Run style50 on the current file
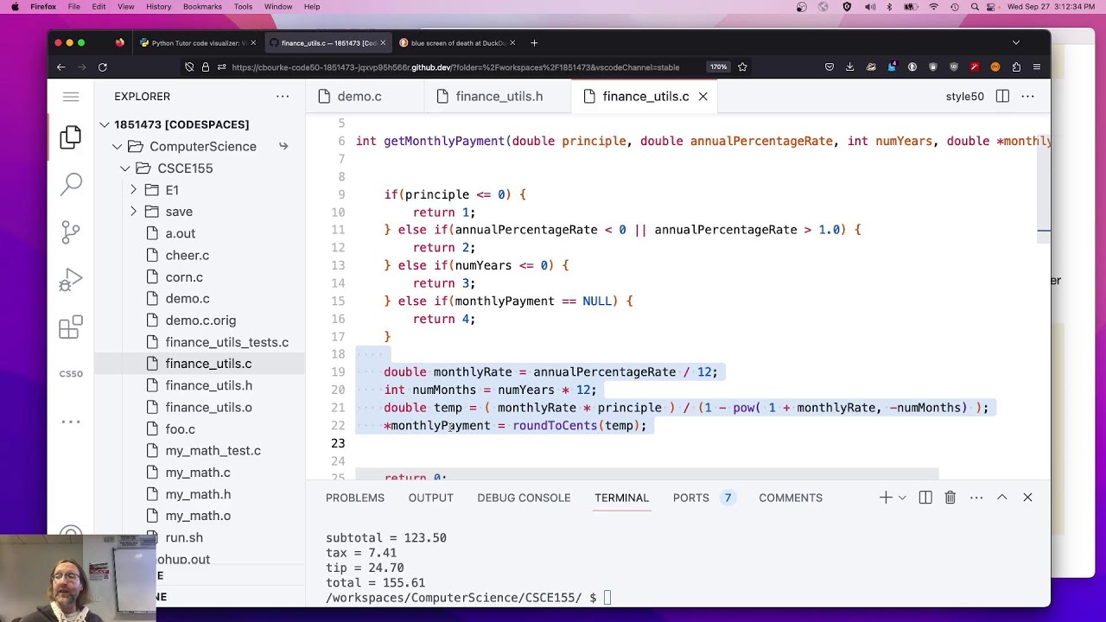This screenshot has width=1106, height=622. pos(964,97)
